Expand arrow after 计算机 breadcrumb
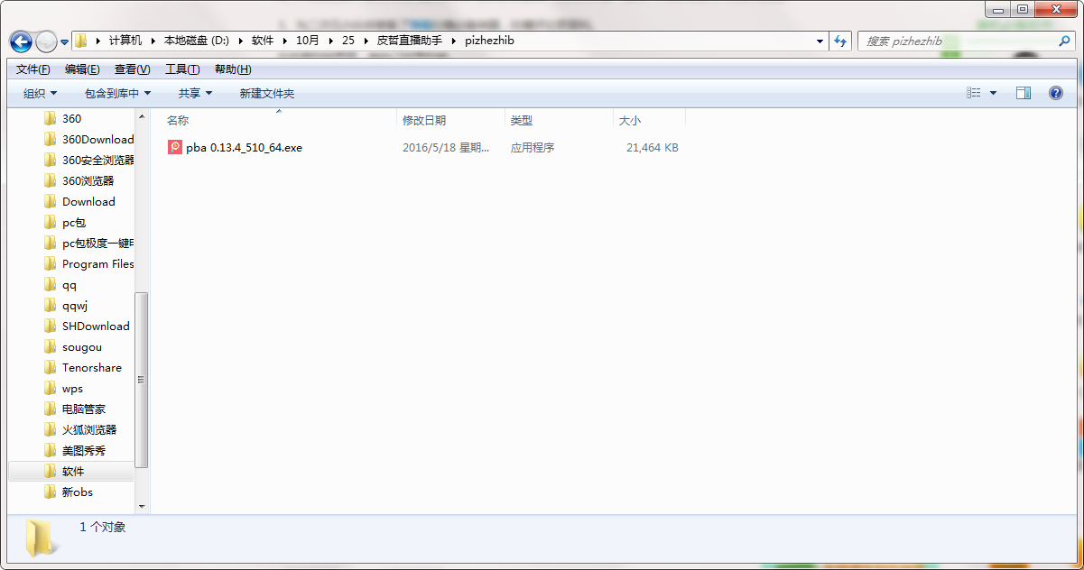The width and height of the screenshot is (1084, 570). tap(153, 41)
